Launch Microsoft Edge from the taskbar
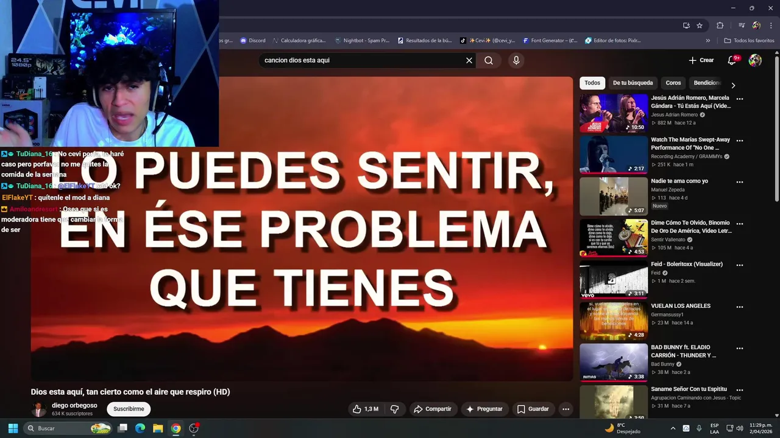780x438 pixels. point(140,428)
